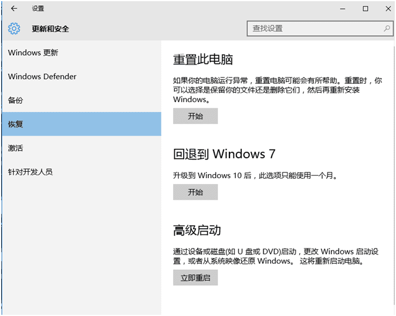Click the 立即重启 button

(195, 278)
